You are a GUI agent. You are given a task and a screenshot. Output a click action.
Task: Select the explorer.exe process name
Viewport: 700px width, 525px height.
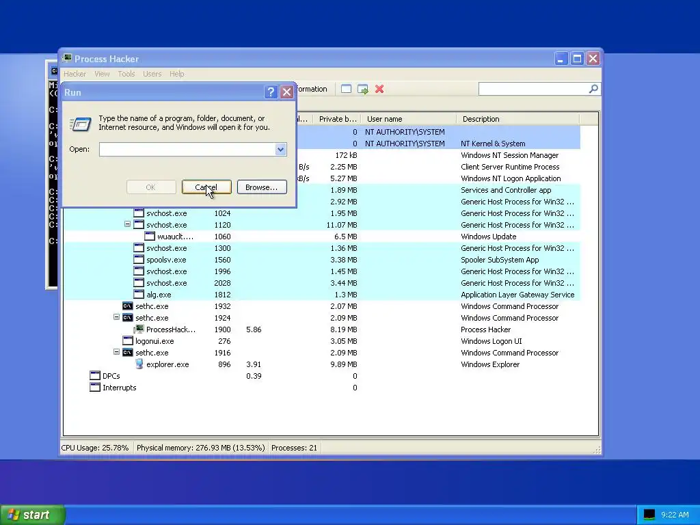click(x=167, y=364)
